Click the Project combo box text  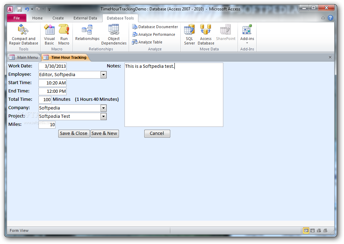click(x=70, y=116)
